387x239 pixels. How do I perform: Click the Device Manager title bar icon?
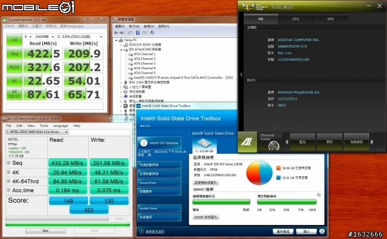tap(115, 19)
